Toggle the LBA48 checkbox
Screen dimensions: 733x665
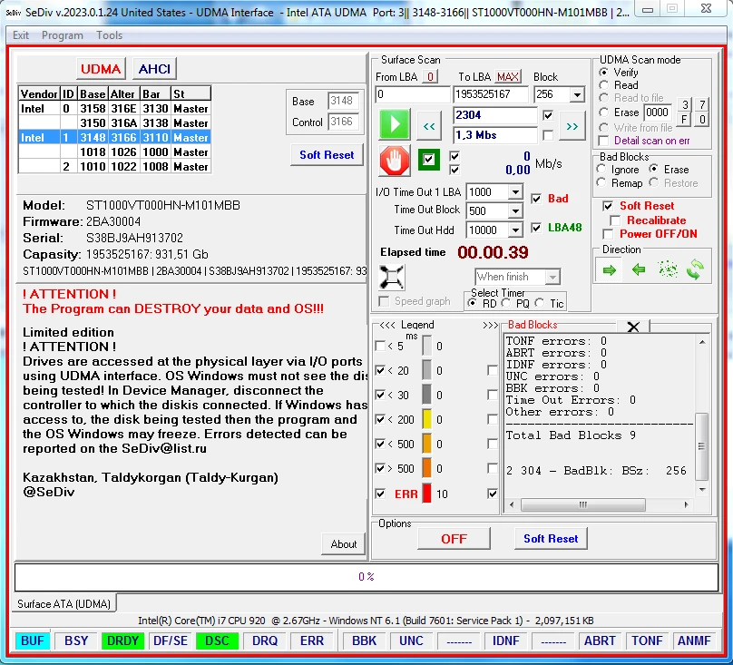(536, 228)
